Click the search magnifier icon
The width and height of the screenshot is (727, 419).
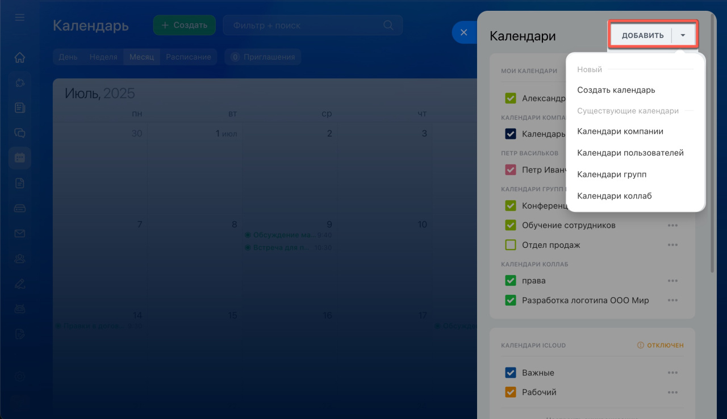point(388,26)
